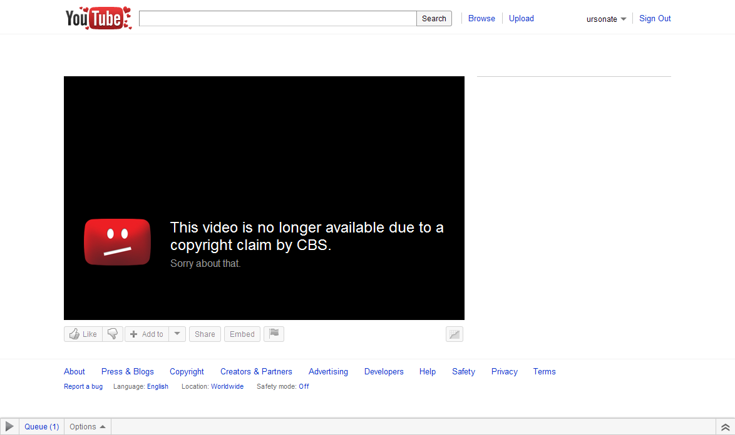
Task: Open the Add to dropdown arrow
Action: point(177,334)
